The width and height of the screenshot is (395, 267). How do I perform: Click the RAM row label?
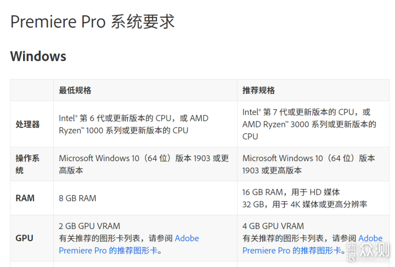point(25,198)
